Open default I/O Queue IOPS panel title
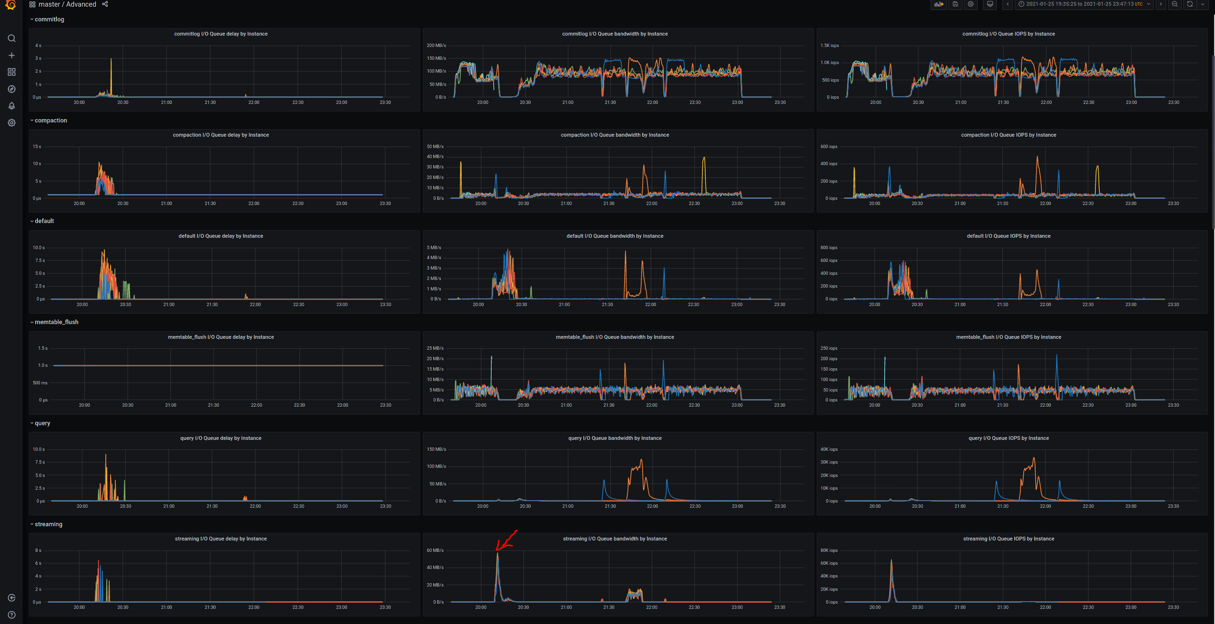Viewport: 1215px width, 624px height. tap(1009, 236)
